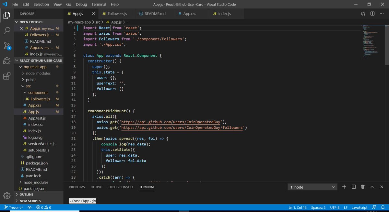
Task: Open the Explorer view in activity bar
Action: pos(6,15)
